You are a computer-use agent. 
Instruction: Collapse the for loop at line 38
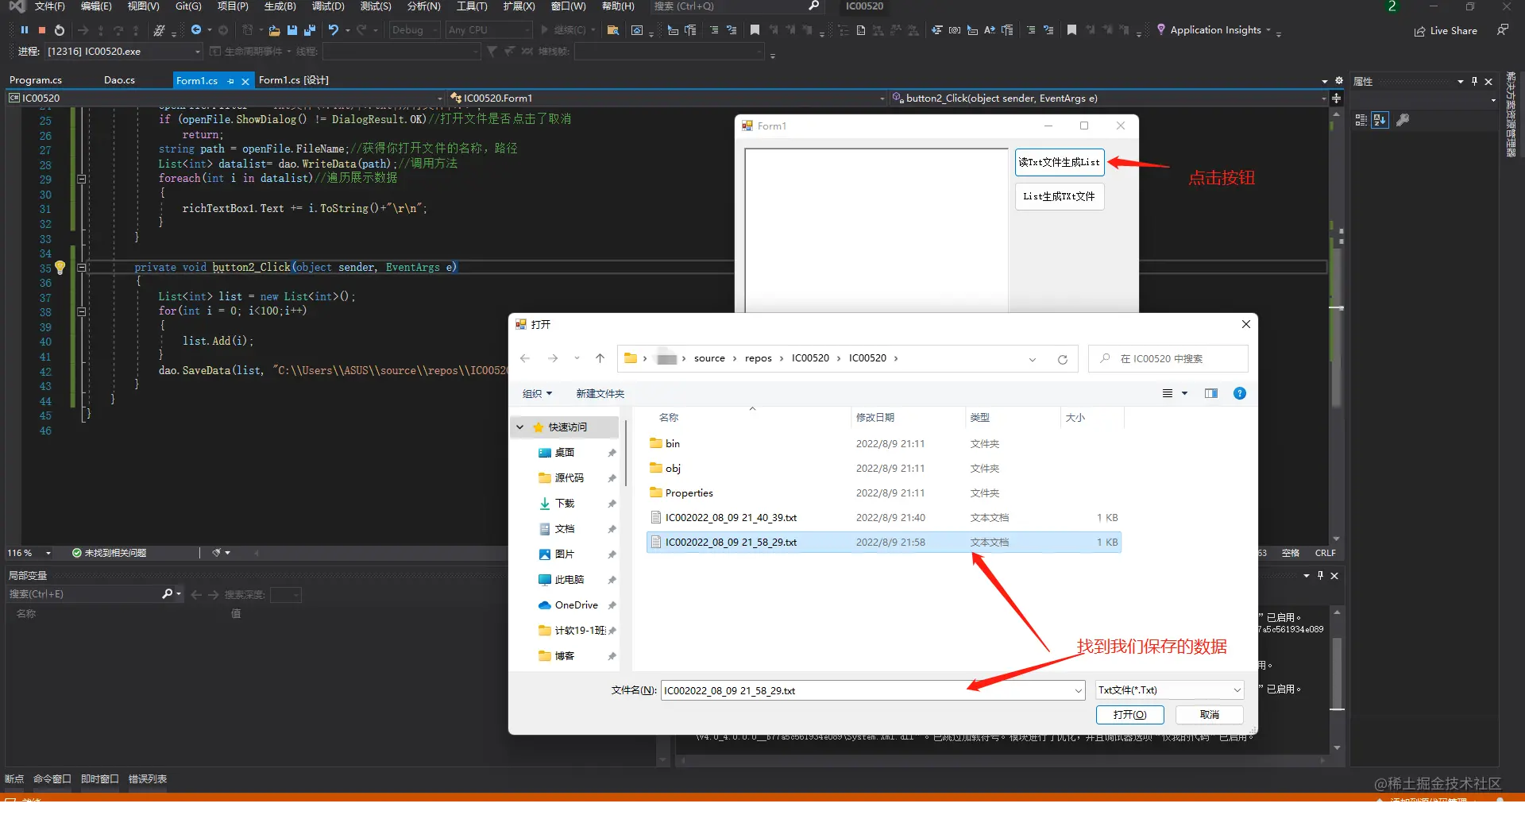(81, 312)
